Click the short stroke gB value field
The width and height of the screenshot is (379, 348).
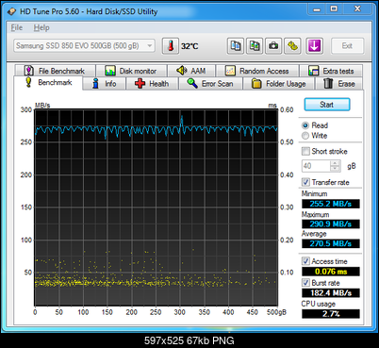tap(316, 166)
